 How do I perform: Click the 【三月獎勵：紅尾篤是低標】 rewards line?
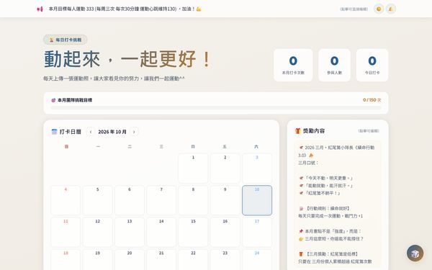coord(328,253)
